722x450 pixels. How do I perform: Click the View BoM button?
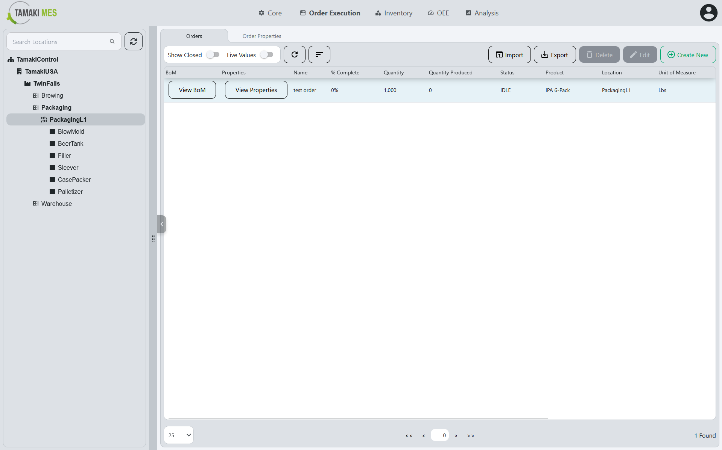192,90
